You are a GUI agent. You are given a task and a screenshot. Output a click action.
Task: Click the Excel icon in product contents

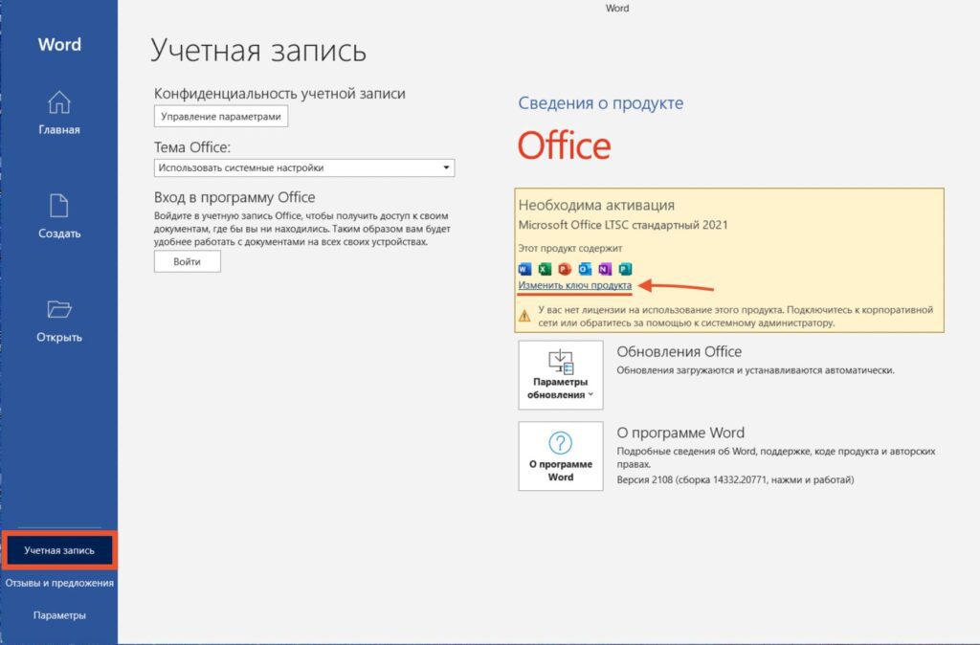545,268
